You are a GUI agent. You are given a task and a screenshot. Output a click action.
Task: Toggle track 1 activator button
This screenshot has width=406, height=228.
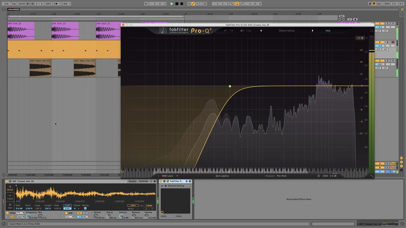pos(380,23)
